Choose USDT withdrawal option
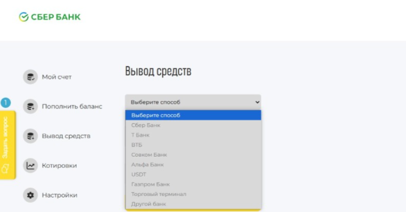406x212 pixels. click(x=193, y=174)
